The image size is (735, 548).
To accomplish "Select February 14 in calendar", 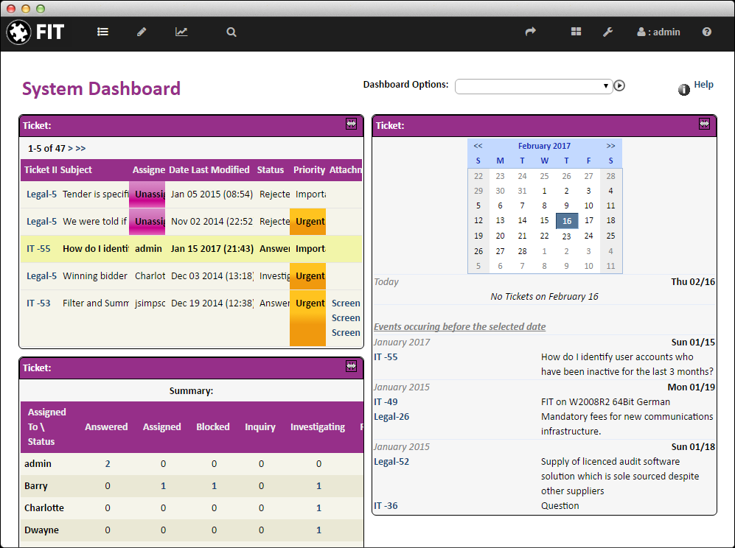I will tap(522, 220).
